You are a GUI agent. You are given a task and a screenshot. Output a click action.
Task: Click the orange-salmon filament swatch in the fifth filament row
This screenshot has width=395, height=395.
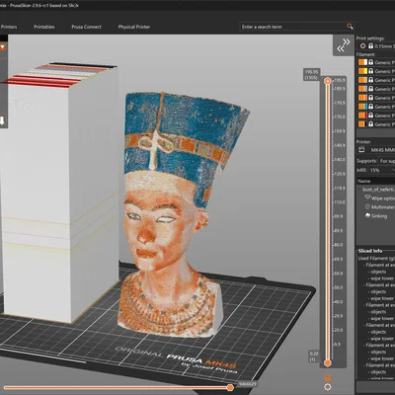tap(362, 98)
